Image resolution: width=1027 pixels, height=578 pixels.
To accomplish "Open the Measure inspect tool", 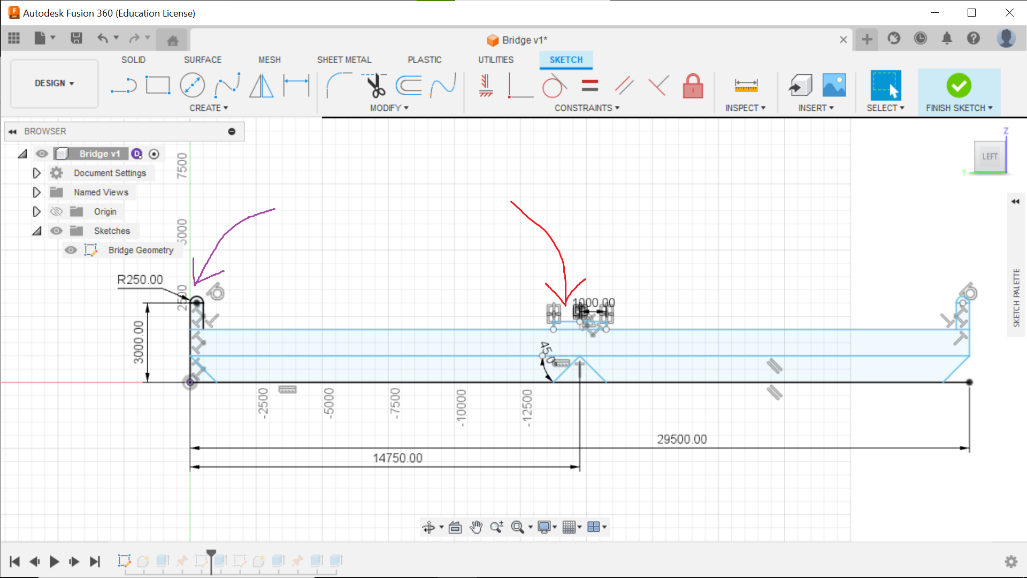I will tap(746, 86).
